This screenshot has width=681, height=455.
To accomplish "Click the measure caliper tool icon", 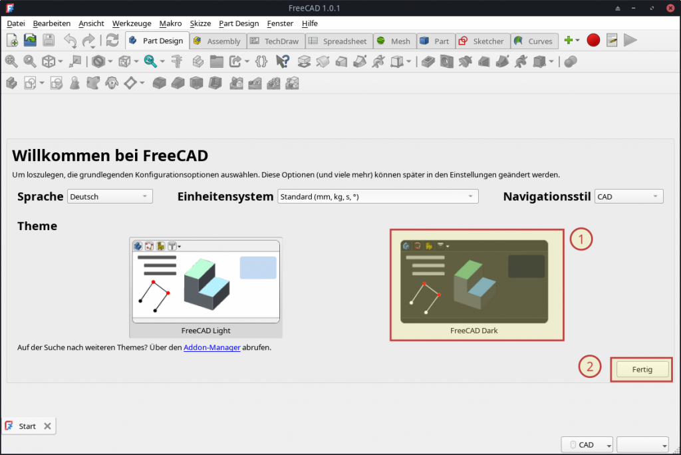I will coord(177,62).
